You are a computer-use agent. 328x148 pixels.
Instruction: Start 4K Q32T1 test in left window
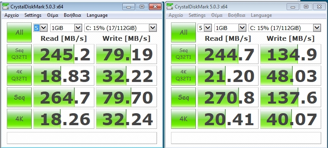click(19, 76)
